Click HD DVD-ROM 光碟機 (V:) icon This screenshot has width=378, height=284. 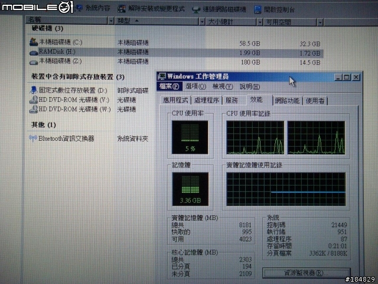pyautogui.click(x=34, y=100)
